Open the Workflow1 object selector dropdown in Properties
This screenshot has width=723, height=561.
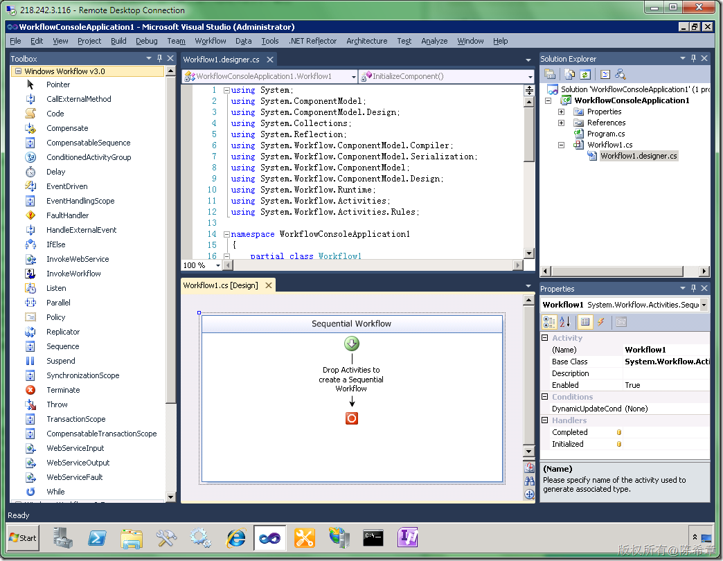(704, 305)
